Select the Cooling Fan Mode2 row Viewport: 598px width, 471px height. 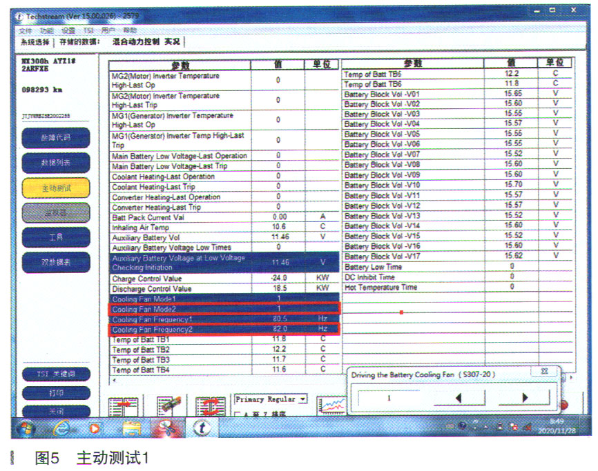coord(224,309)
